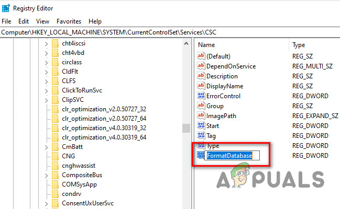
Task: Click the DependOnService string value icon
Action: click(x=201, y=66)
